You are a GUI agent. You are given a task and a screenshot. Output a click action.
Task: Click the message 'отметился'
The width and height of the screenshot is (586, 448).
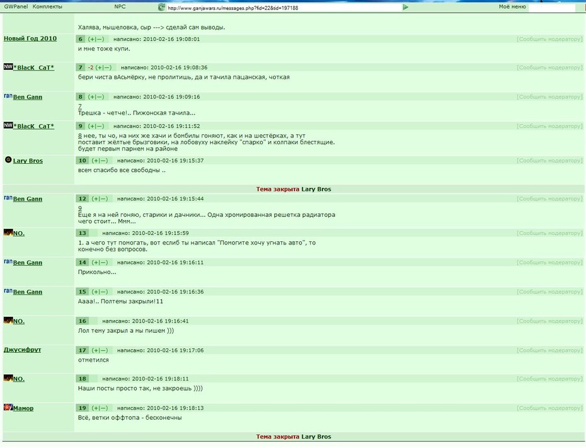pyautogui.click(x=93, y=360)
